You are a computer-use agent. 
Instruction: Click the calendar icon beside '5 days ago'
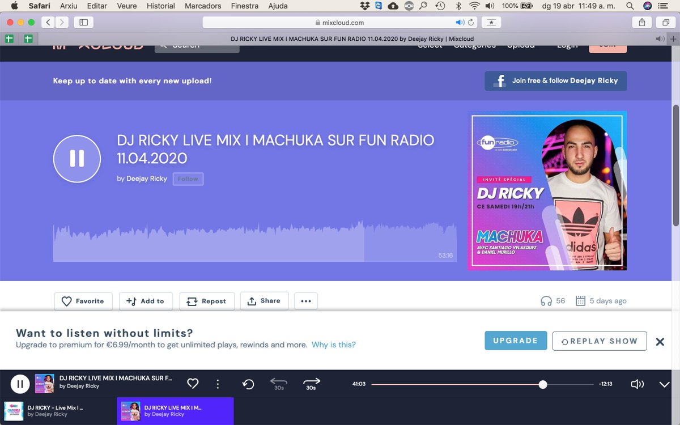580,301
